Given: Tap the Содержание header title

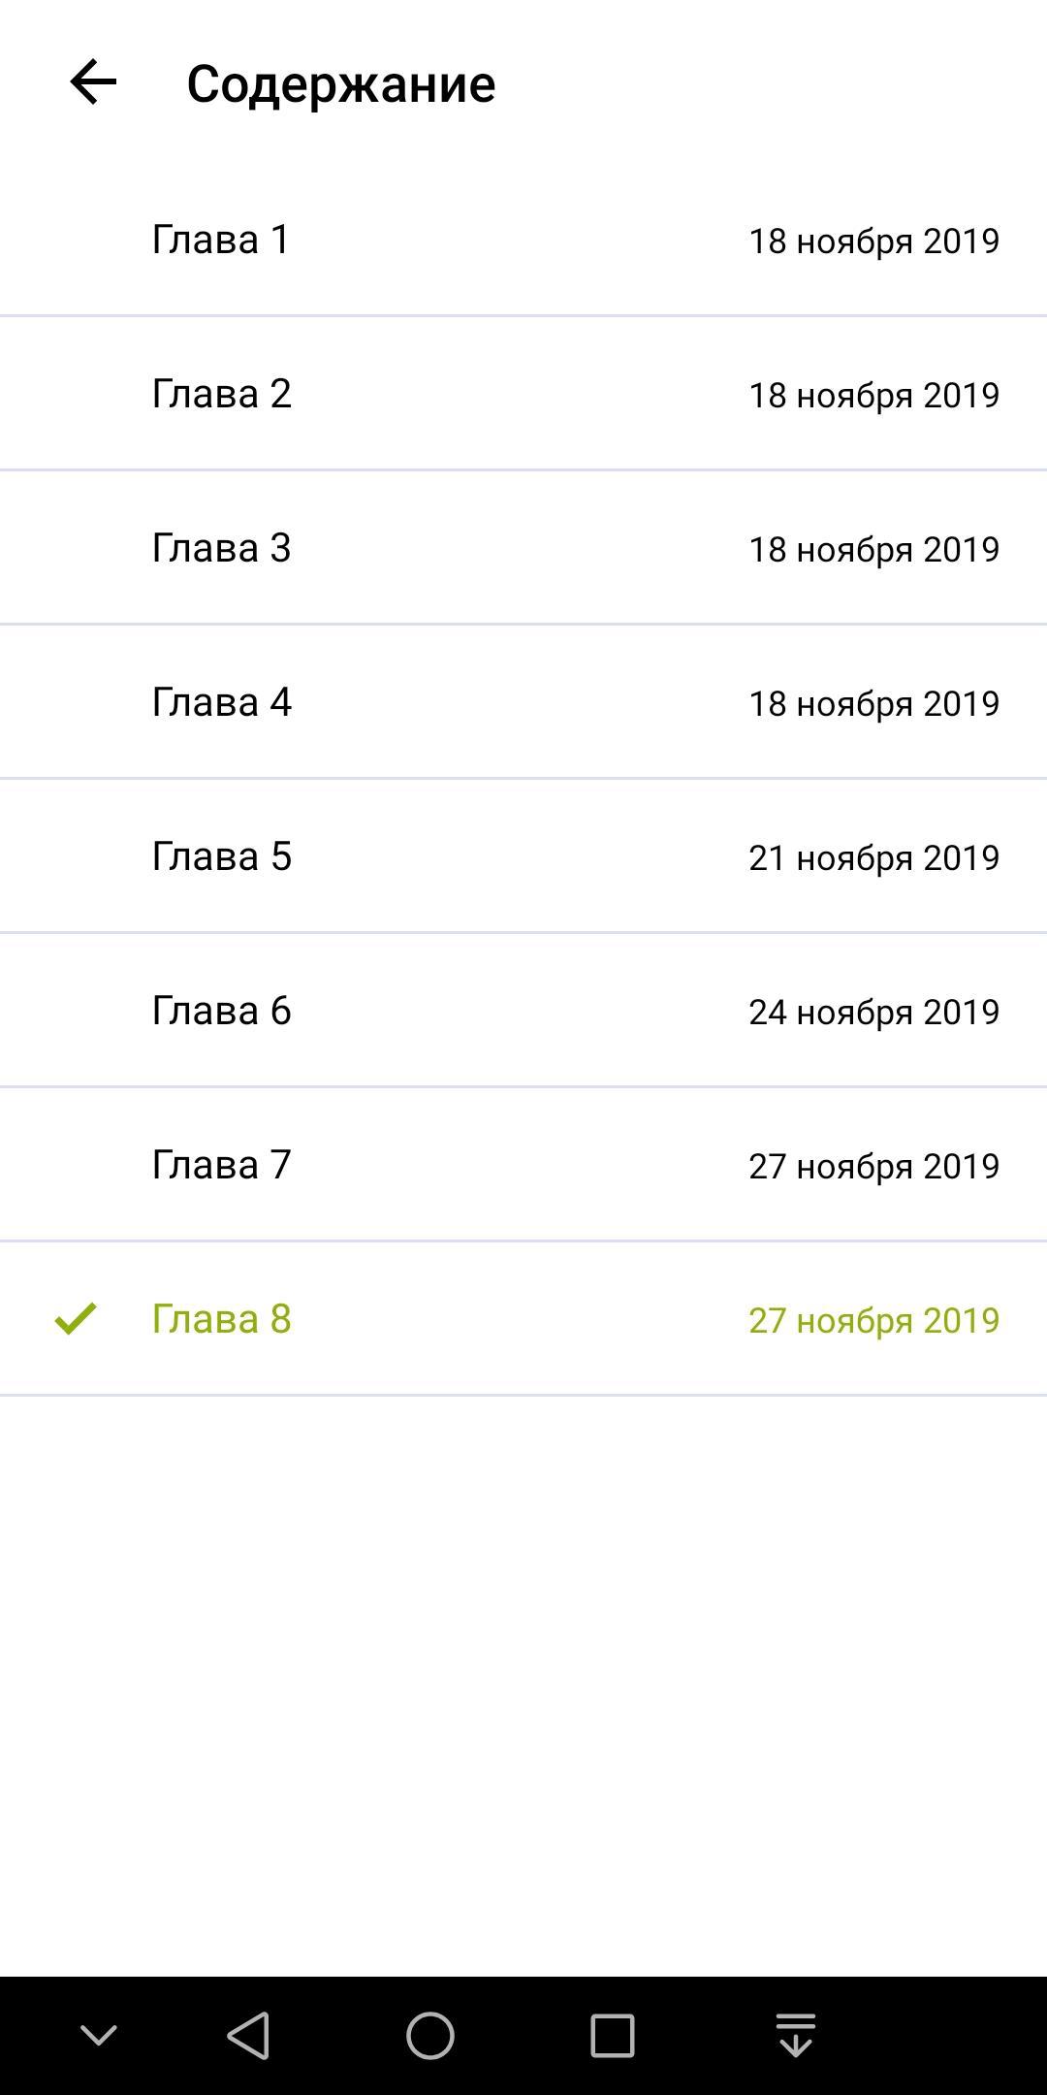Looking at the screenshot, I should click(x=340, y=83).
